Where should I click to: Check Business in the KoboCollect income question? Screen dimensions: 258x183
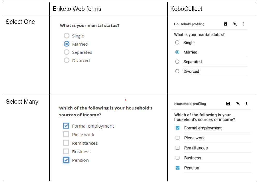(x=178, y=158)
